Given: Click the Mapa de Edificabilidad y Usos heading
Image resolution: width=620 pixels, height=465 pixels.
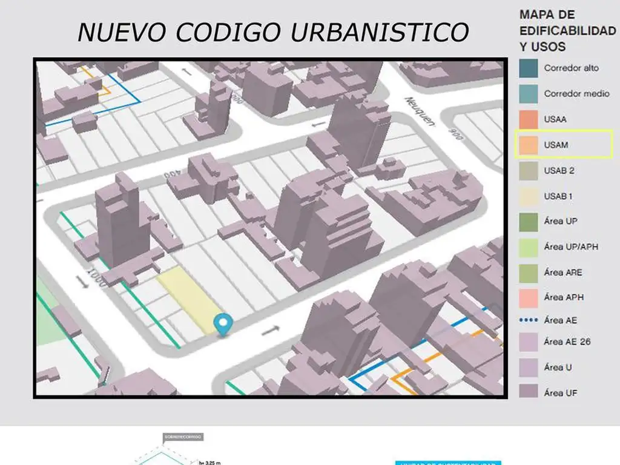Looking at the screenshot, I should tap(567, 30).
